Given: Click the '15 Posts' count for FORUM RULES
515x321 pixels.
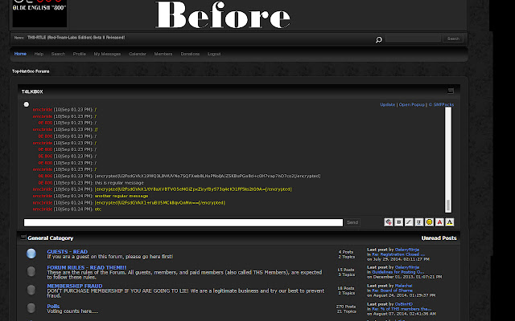Looking at the screenshot, I should tap(346, 270).
